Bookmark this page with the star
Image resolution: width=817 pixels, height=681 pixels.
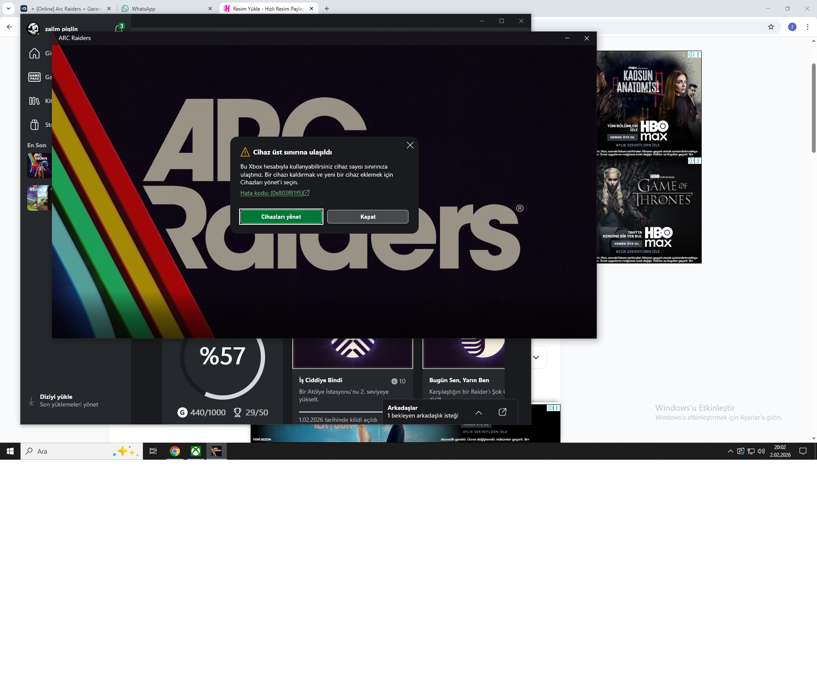[x=771, y=27]
